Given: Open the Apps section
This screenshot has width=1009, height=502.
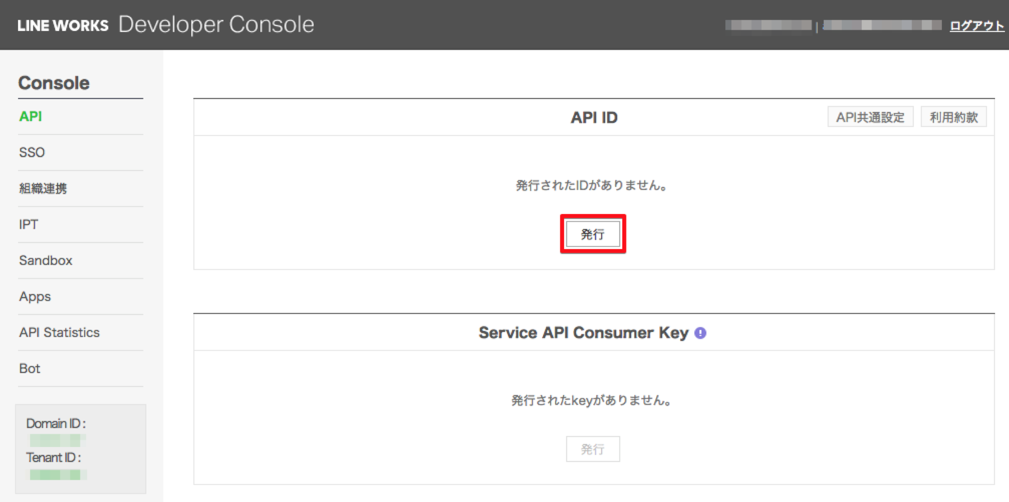Looking at the screenshot, I should [35, 296].
